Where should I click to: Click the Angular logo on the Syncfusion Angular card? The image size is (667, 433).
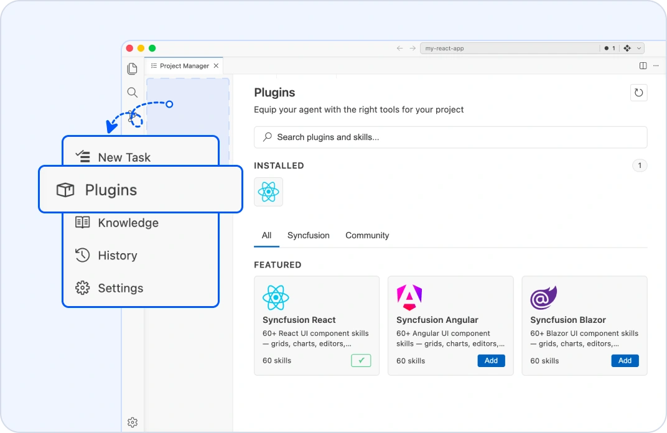click(x=409, y=297)
